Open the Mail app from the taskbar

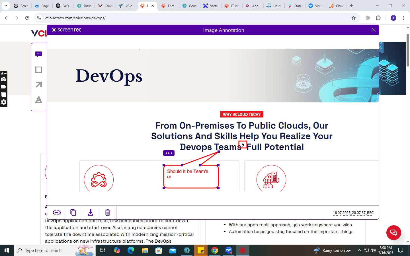[x=173, y=250]
